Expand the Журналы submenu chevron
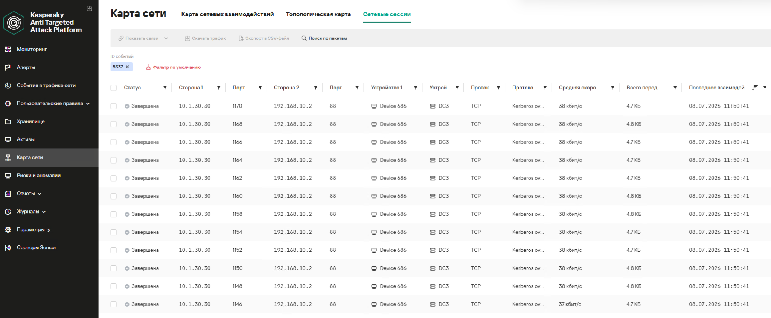Viewport: 771px width, 318px height. 44,212
